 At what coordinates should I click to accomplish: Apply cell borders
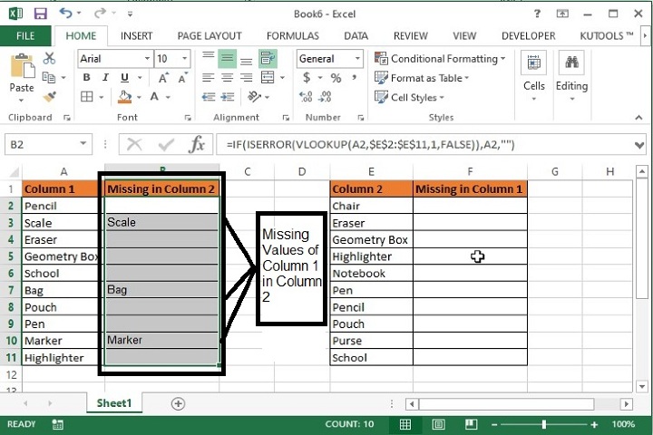pos(87,97)
